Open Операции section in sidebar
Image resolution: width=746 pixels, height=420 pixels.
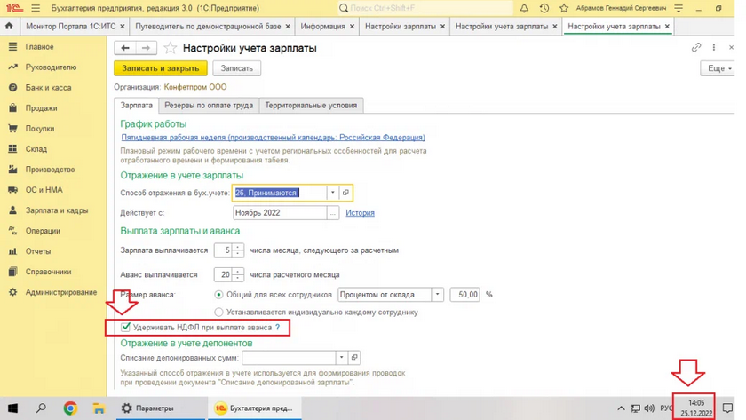[43, 231]
